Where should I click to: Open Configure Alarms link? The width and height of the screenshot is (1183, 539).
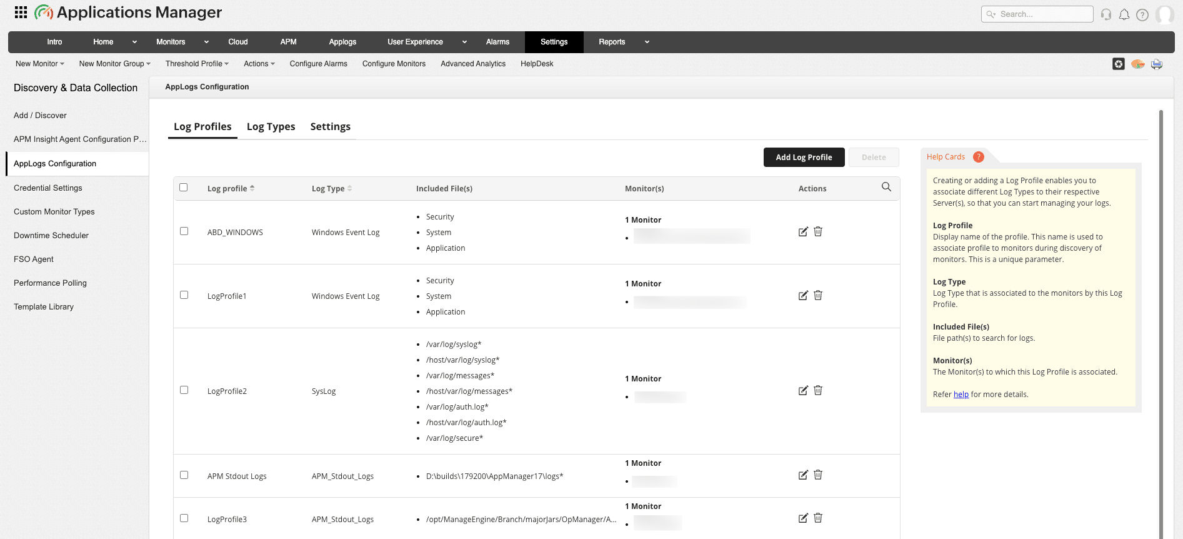[318, 64]
